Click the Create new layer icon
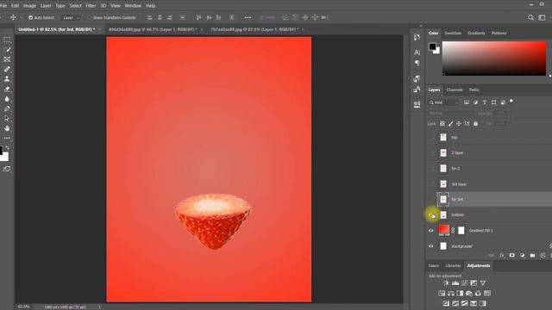552x310 pixels. (x=543, y=256)
